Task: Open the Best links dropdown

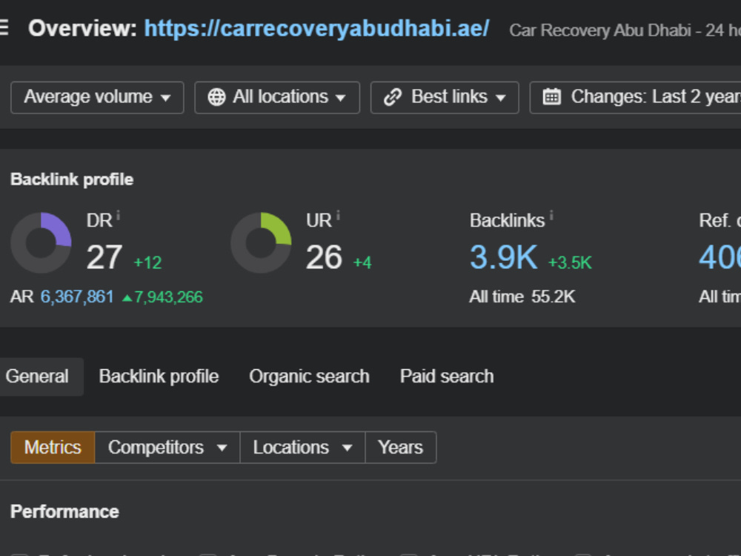Action: 444,97
